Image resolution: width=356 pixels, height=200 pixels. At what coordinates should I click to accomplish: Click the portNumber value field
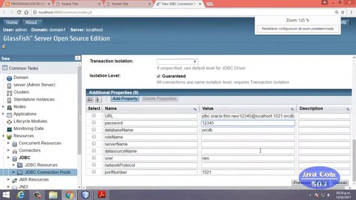pyautogui.click(x=248, y=172)
